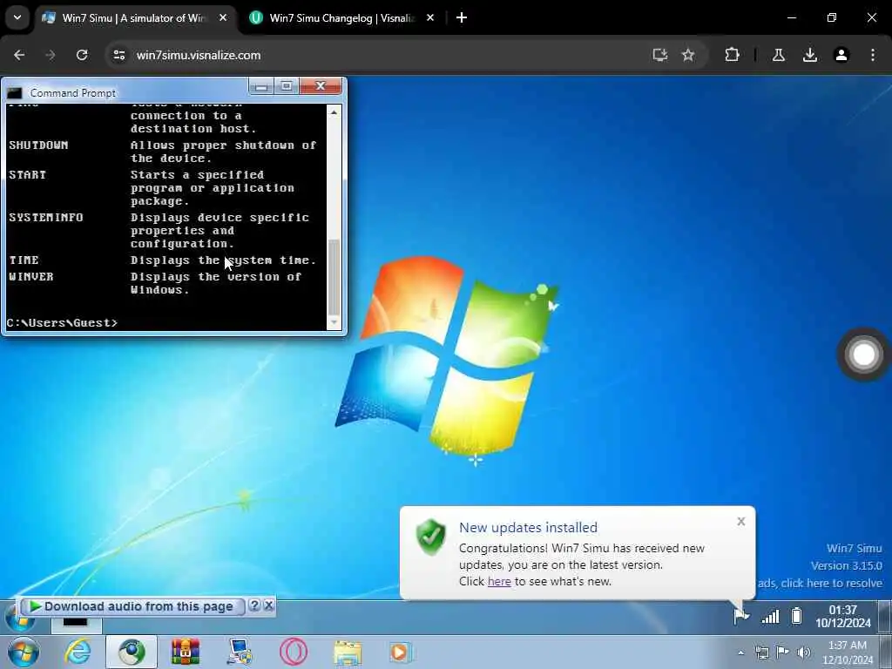Open the 'here' link in update notification
Viewport: 892px width, 669px height.
[499, 581]
